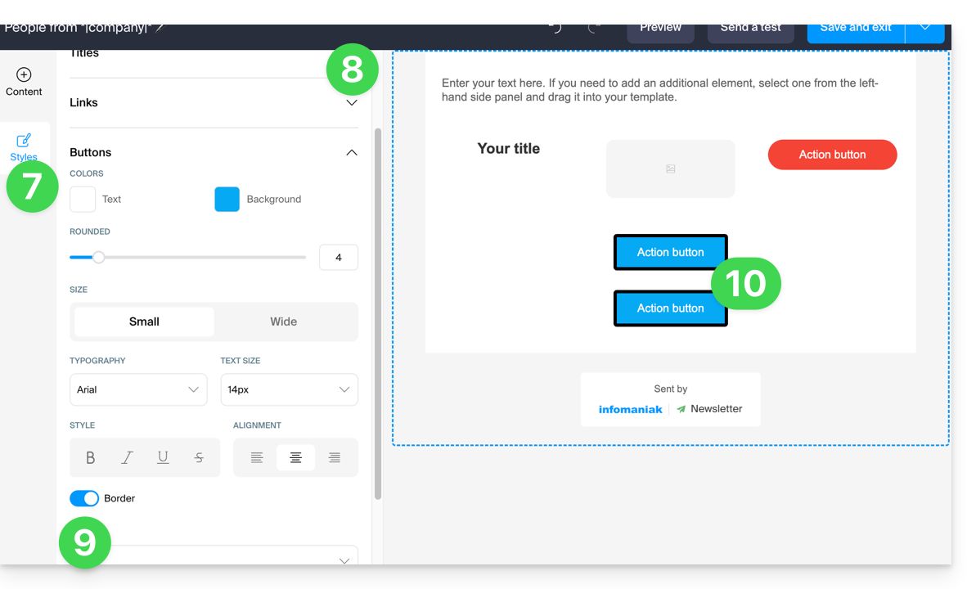Apply strikethrough style to button text
The image size is (976, 589).
(x=199, y=458)
